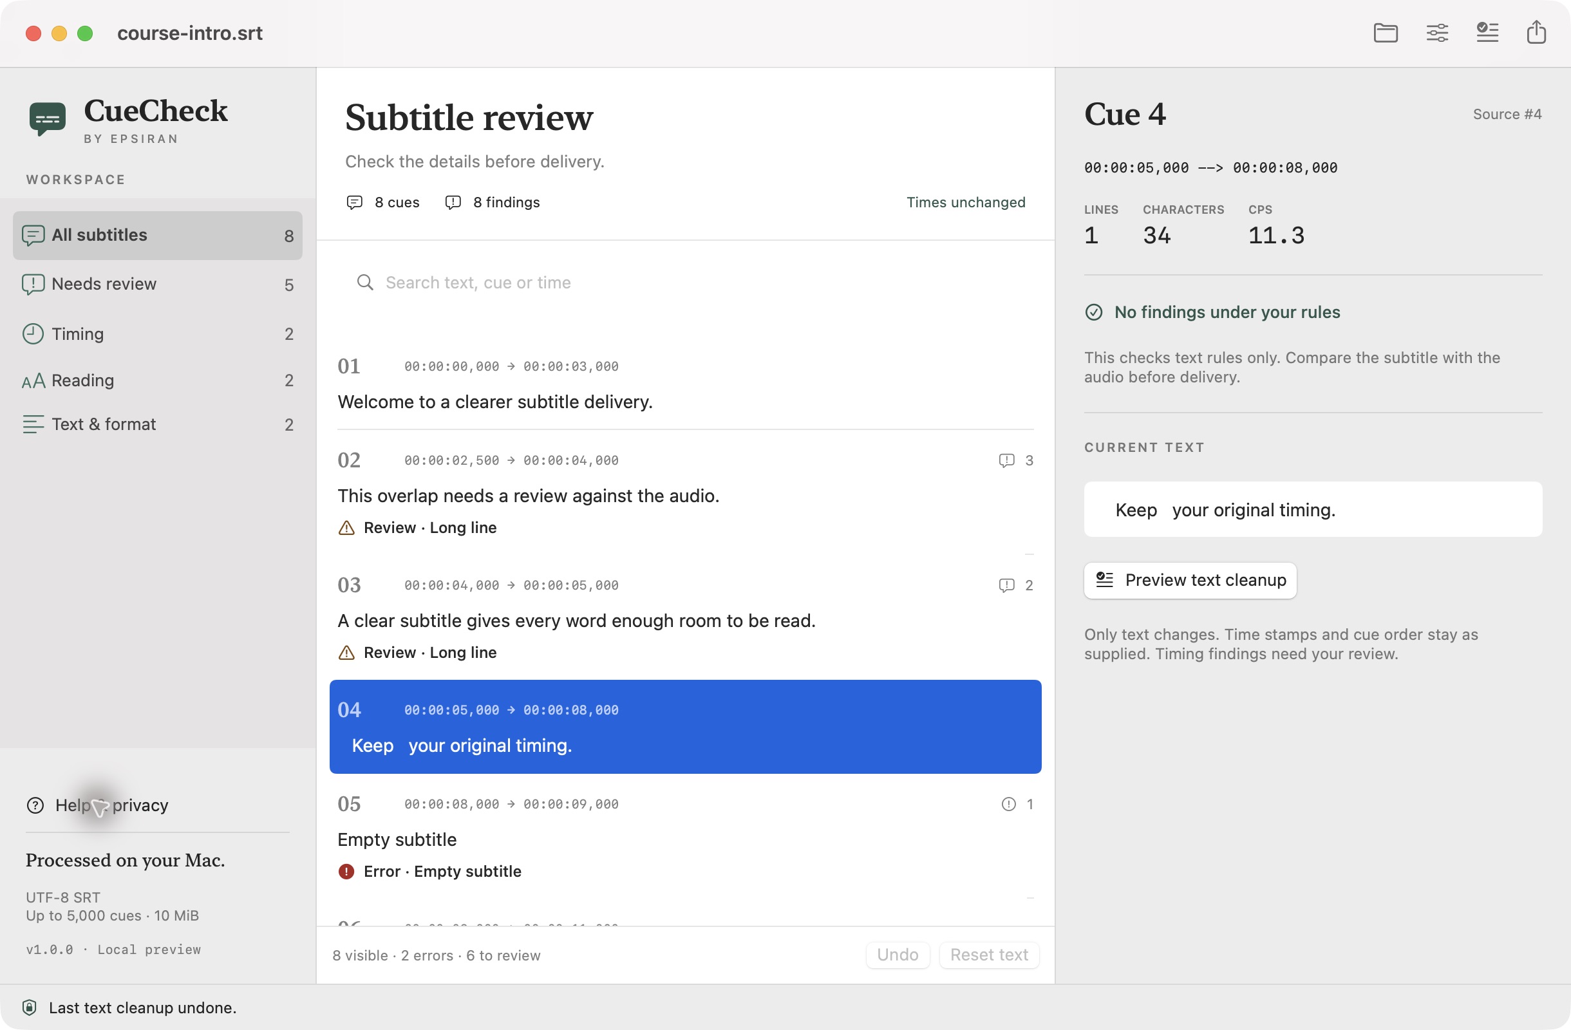
Task: Click the search magnifier icon
Action: pos(364,283)
